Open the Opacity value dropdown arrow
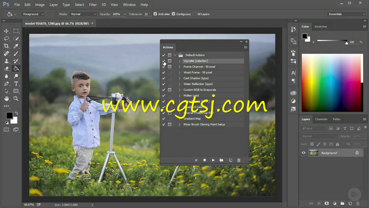Viewport: 369px width, 208px height. [x=125, y=14]
